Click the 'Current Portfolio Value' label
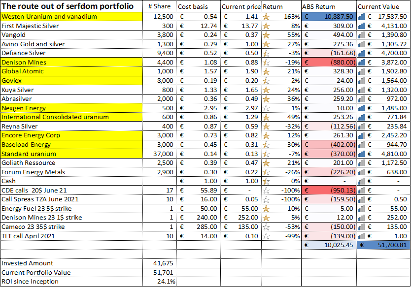Screen dimensions: 411x287 coord(36,273)
